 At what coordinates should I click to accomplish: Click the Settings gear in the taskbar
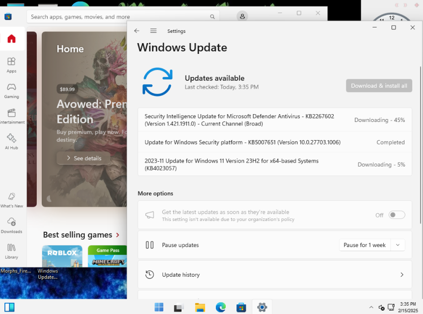262,307
